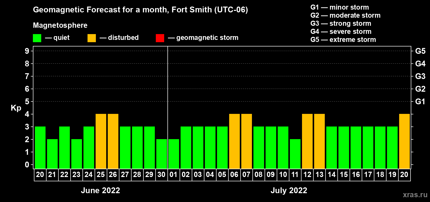Click date label 05 in July
The width and height of the screenshot is (430, 202).
point(222,175)
